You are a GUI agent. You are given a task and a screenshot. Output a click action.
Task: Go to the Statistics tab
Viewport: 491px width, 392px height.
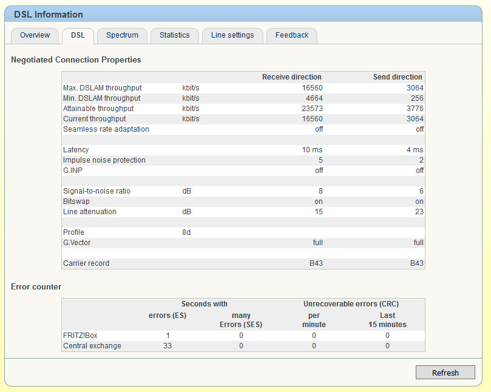tap(174, 35)
